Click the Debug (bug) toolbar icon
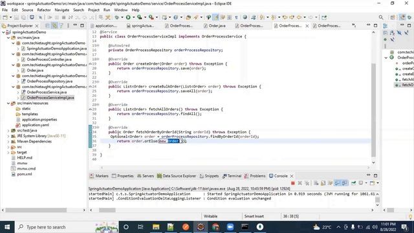The height and width of the screenshot is (233, 414). tap(116, 17)
